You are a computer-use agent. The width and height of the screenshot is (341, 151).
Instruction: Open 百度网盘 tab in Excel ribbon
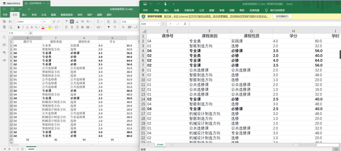pyautogui.click(x=254, y=10)
